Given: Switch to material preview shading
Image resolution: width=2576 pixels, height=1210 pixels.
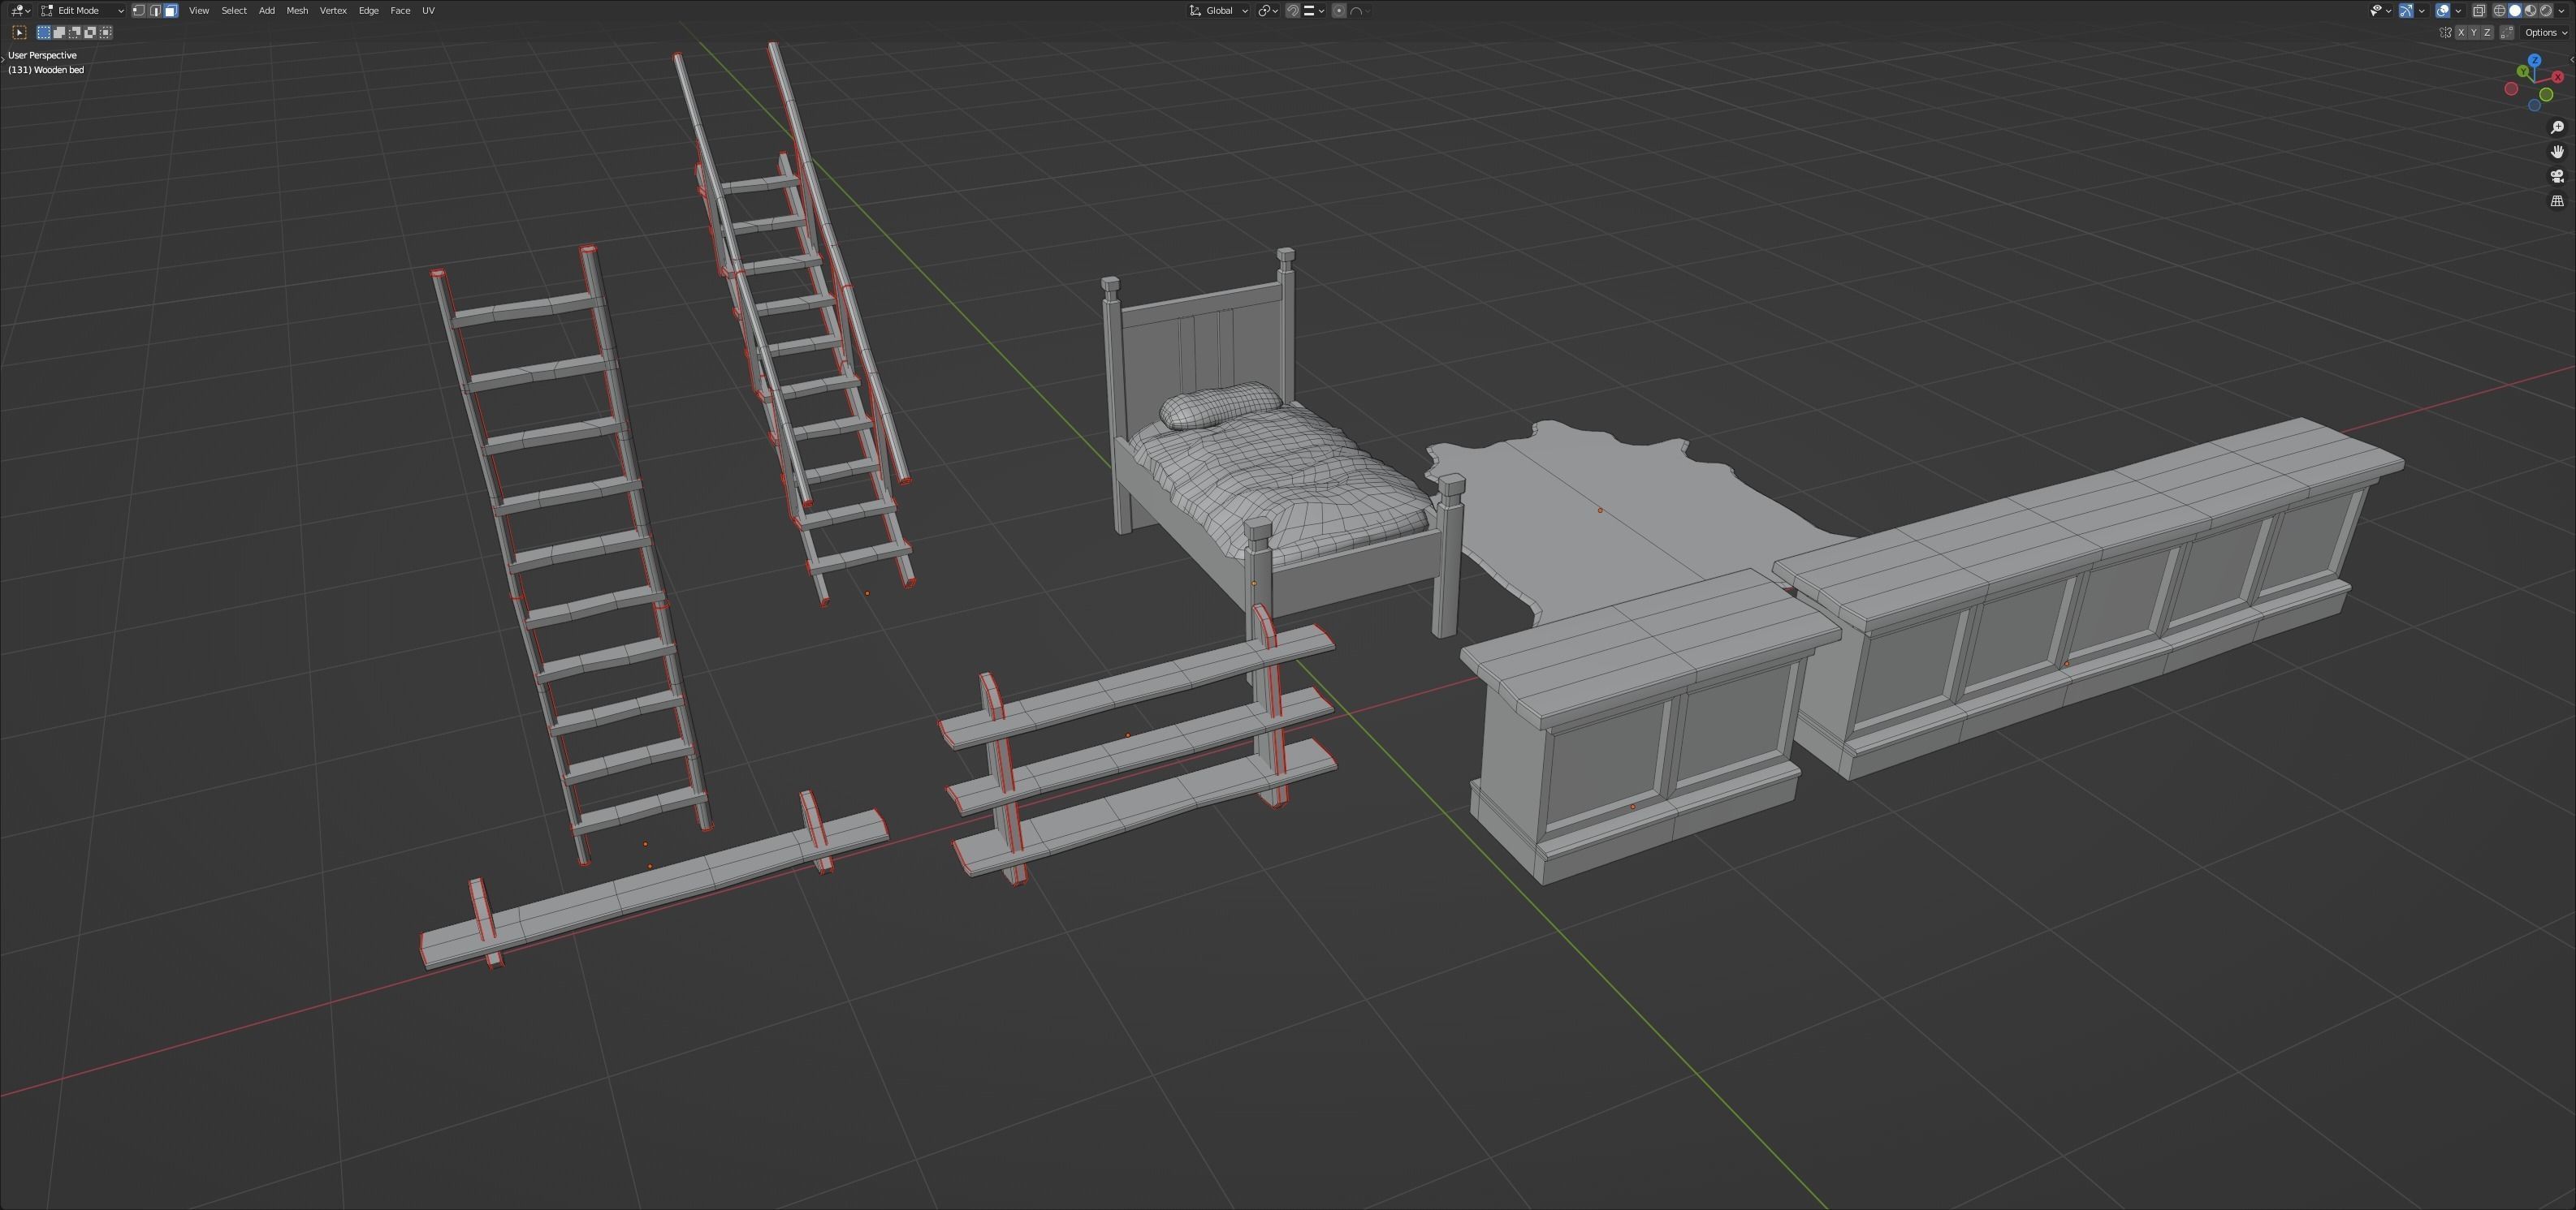Looking at the screenshot, I should point(2531,11).
